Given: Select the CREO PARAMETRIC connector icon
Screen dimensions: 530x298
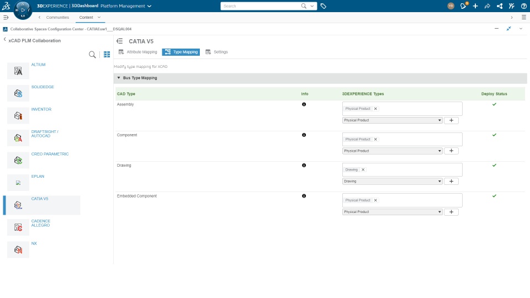Looking at the screenshot, I should pos(18,160).
